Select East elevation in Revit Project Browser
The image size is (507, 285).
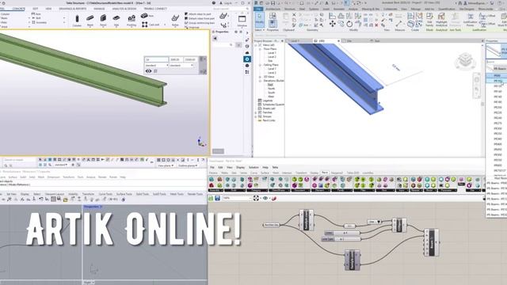point(270,85)
